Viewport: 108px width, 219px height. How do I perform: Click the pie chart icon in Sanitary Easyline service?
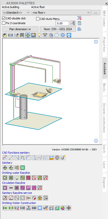[34, 198]
